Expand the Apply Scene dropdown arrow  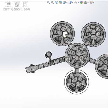click(x=88, y=3)
